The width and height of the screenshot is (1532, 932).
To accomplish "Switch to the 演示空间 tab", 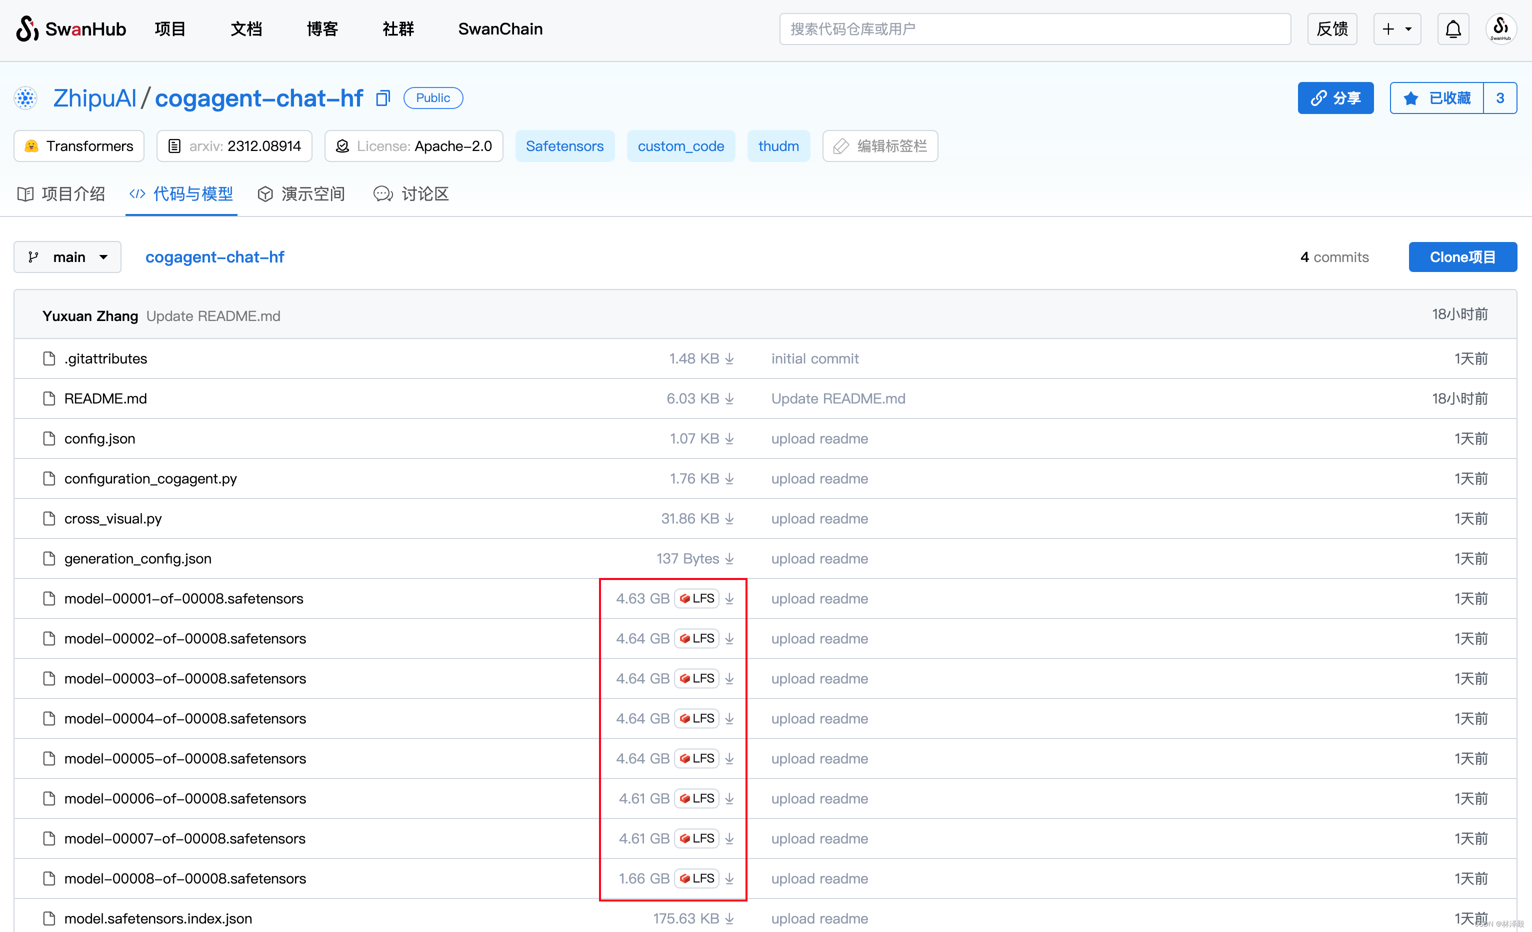I will 301,194.
